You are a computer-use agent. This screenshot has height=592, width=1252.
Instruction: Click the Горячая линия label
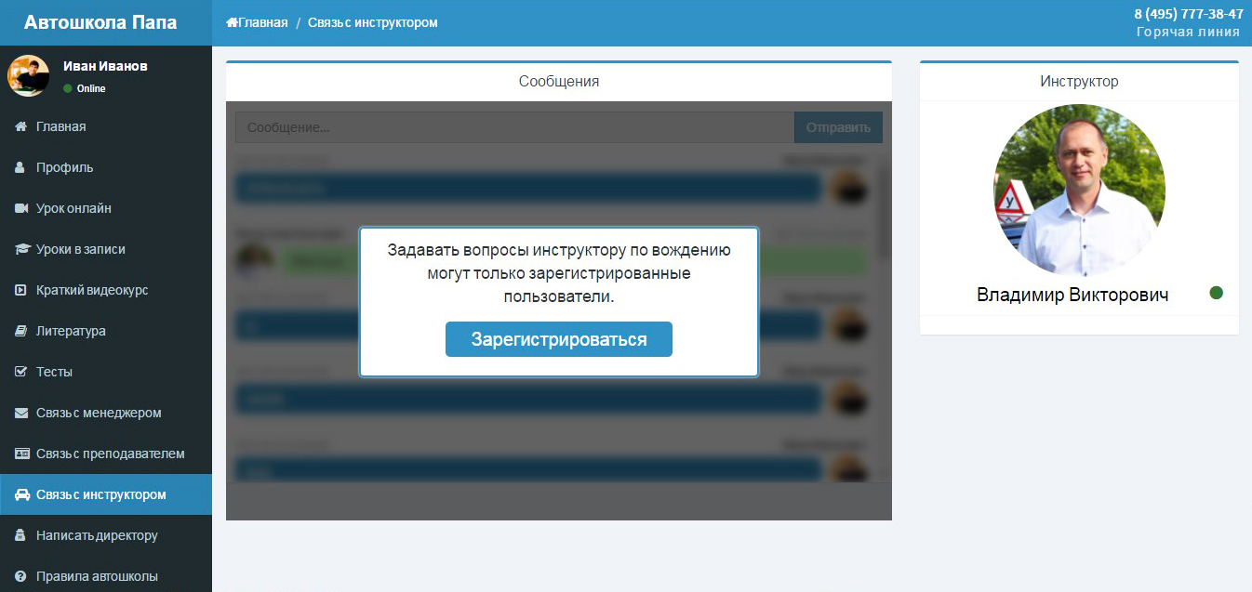1188,32
